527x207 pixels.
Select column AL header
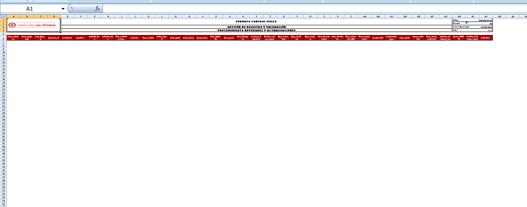[513, 16]
